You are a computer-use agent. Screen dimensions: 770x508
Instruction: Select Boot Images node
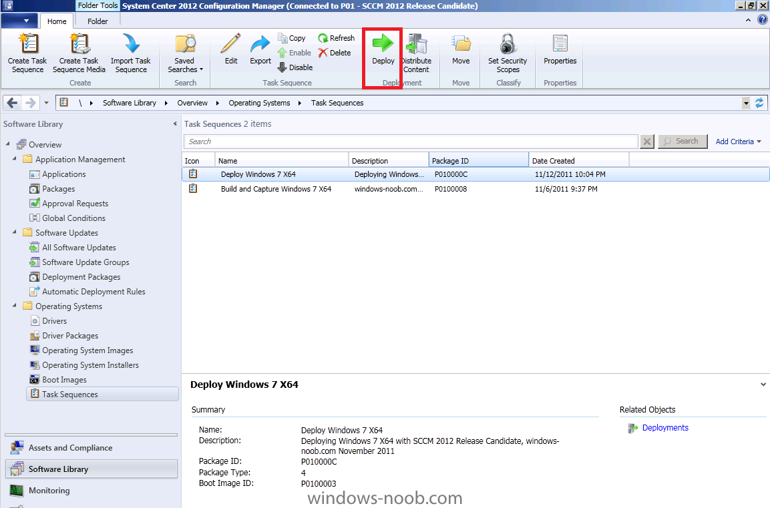pos(58,380)
